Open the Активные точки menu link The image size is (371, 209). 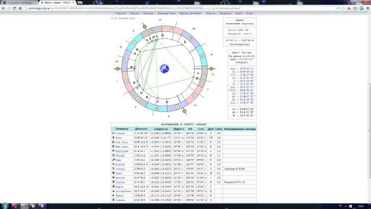coord(166,13)
